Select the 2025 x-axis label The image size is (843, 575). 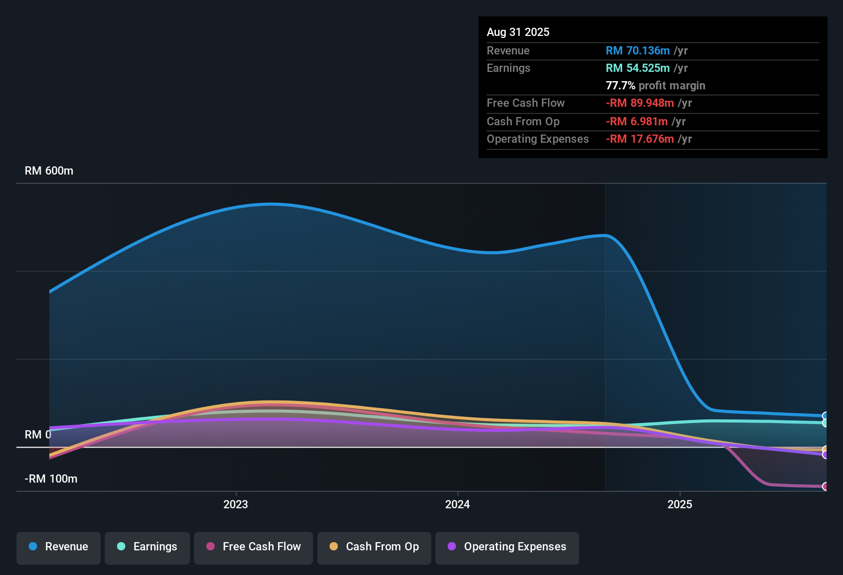pyautogui.click(x=680, y=505)
